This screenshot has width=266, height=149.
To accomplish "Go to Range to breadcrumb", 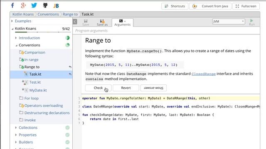I will (70, 14).
